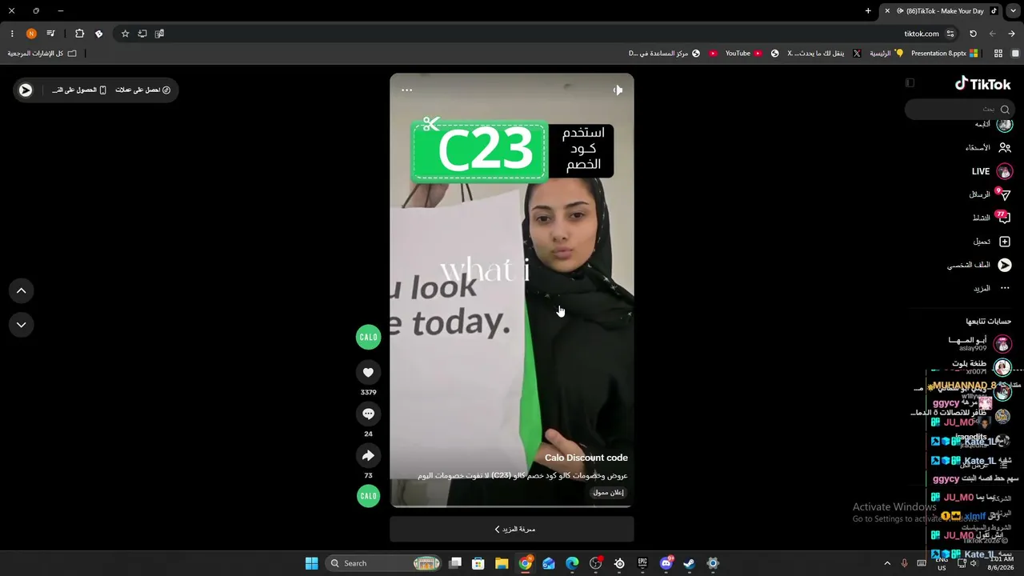Image resolution: width=1024 pixels, height=576 pixels.
Task: Open Epic Games Launcher from the taskbar
Action: coord(642,563)
